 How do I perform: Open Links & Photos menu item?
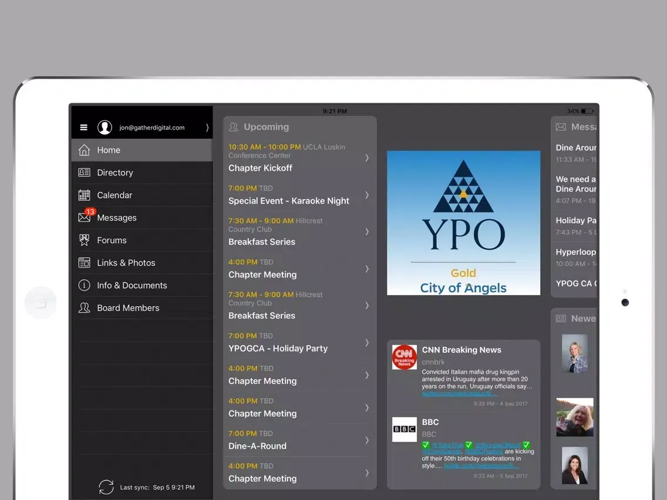pyautogui.click(x=142, y=263)
